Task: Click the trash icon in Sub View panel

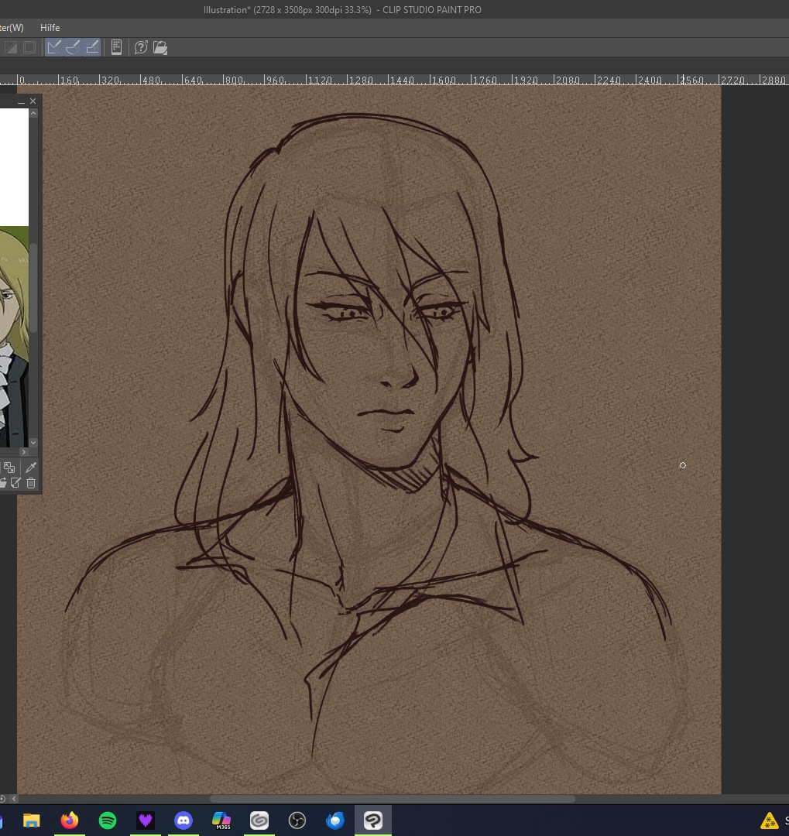Action: pyautogui.click(x=31, y=483)
